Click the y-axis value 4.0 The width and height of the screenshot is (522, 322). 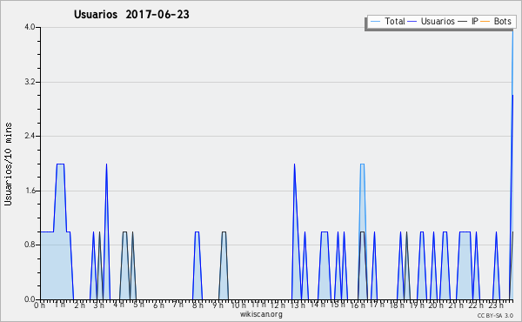30,27
